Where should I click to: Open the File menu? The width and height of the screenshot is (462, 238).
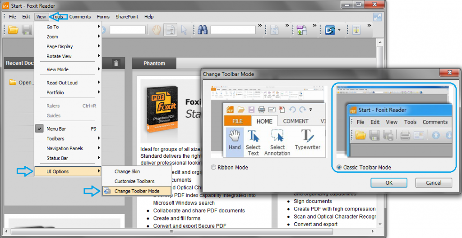coord(12,17)
